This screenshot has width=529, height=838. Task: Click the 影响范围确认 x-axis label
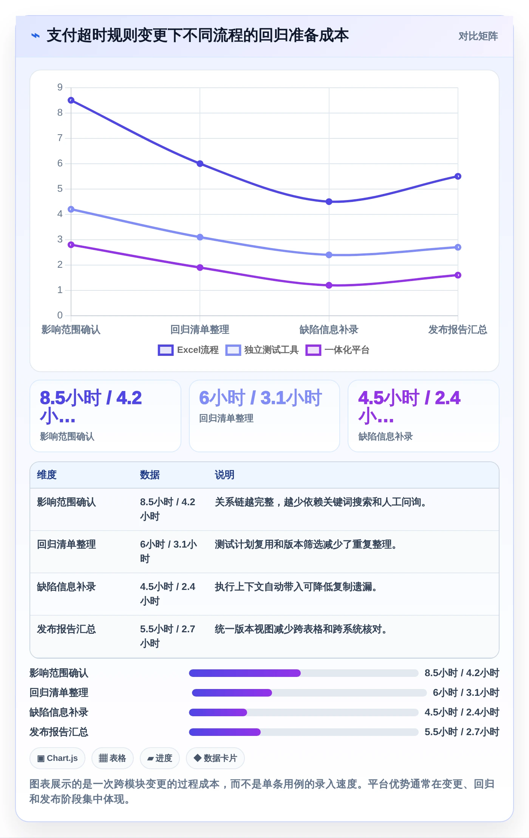[71, 330]
